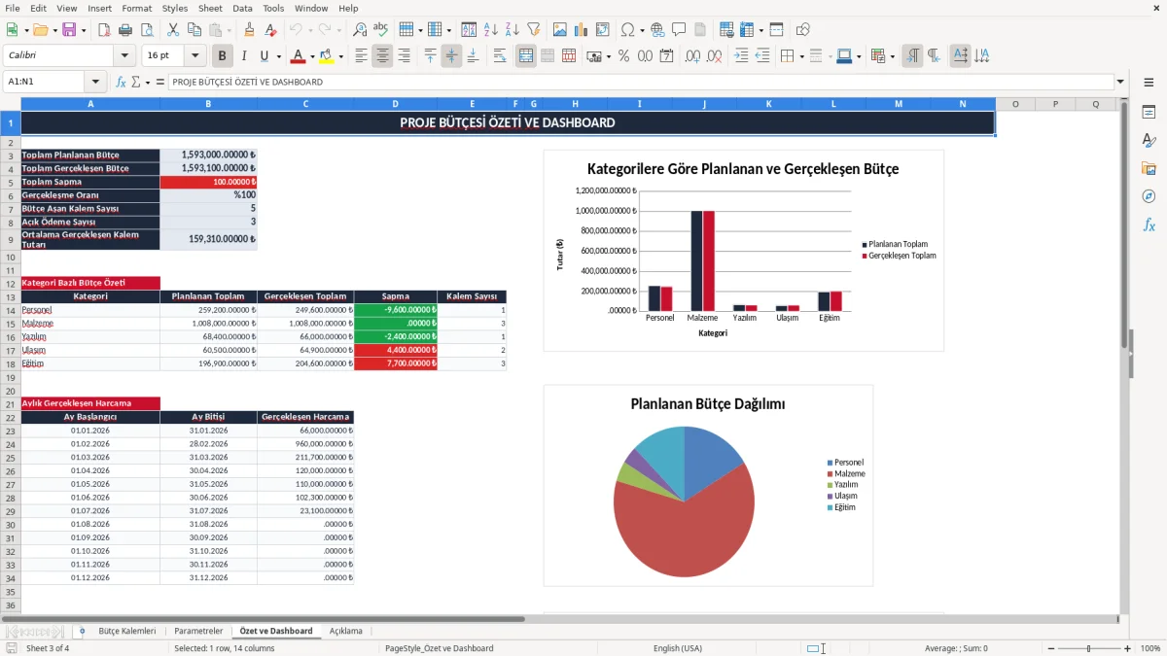
Task: Open the Data menu
Action: (242, 8)
